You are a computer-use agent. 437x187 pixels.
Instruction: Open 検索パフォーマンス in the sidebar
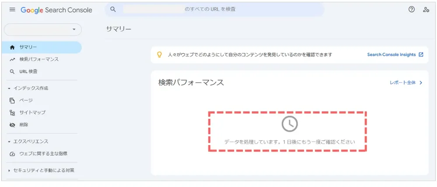40,59
